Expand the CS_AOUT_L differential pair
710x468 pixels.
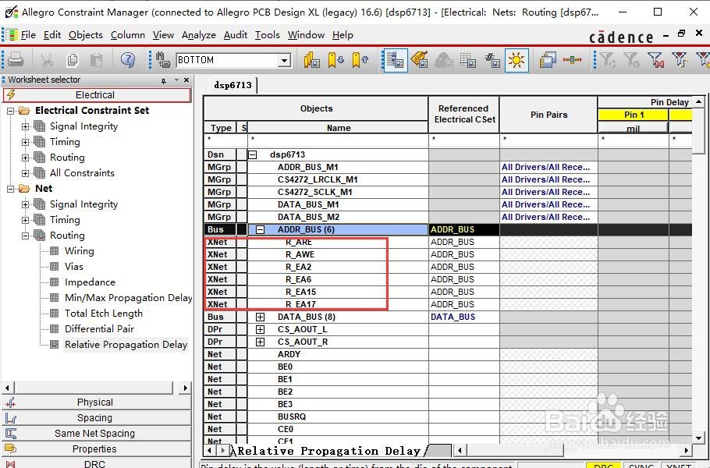click(261, 329)
